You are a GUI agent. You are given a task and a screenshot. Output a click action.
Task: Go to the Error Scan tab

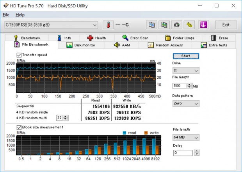pyautogui.click(x=136, y=38)
